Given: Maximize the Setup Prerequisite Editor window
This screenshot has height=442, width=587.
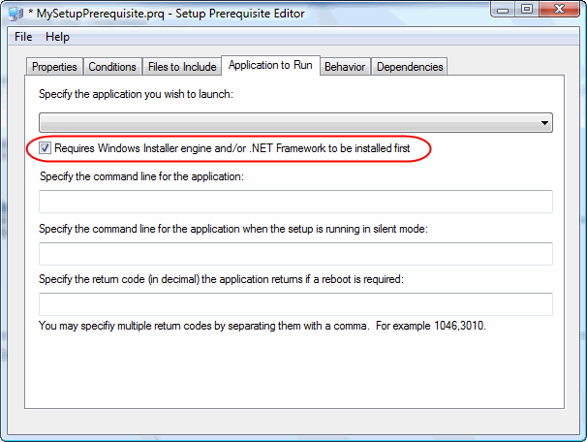Looking at the screenshot, I should (x=527, y=11).
